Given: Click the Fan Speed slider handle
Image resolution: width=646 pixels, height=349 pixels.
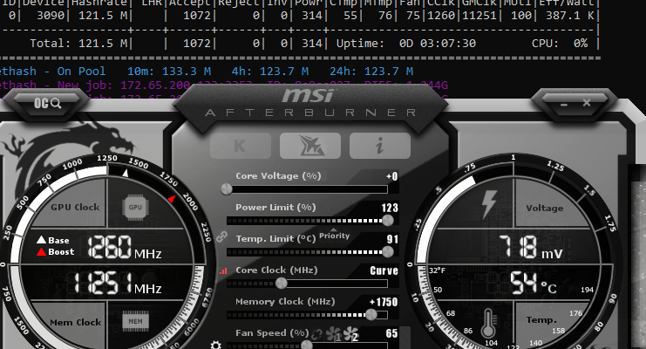Looking at the screenshot, I should [x=307, y=346].
